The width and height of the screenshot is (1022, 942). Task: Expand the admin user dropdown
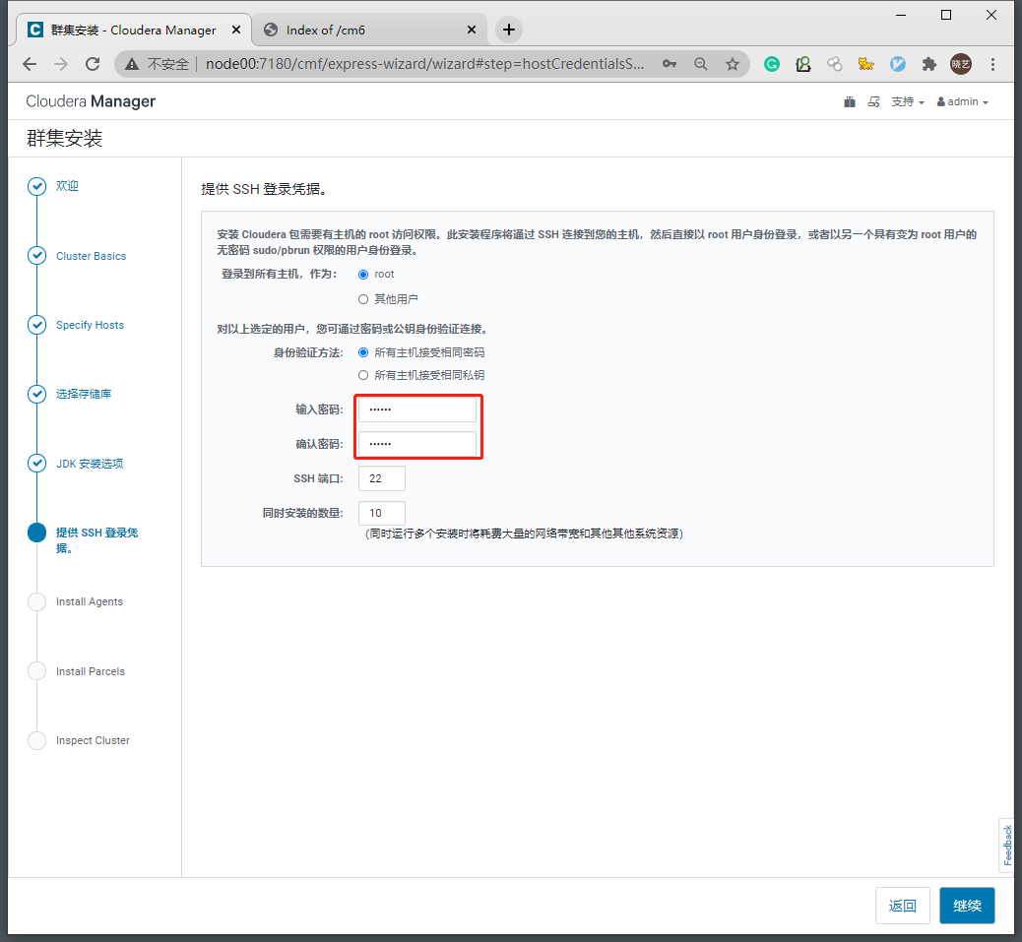pyautogui.click(x=963, y=101)
